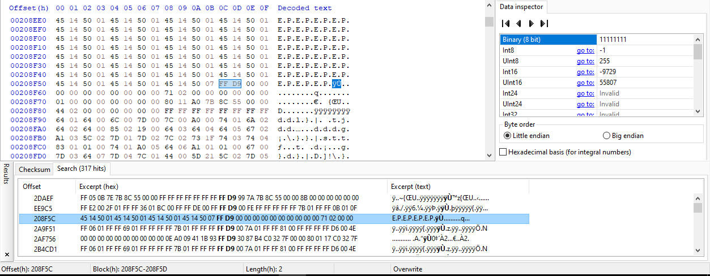
Task: Select search hit at offset 2DAEF
Action: (x=43, y=198)
